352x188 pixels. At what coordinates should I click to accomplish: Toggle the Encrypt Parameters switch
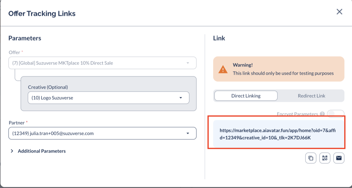click(x=336, y=114)
